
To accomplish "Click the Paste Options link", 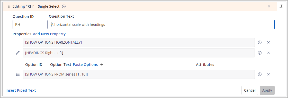I will [x=85, y=65].
